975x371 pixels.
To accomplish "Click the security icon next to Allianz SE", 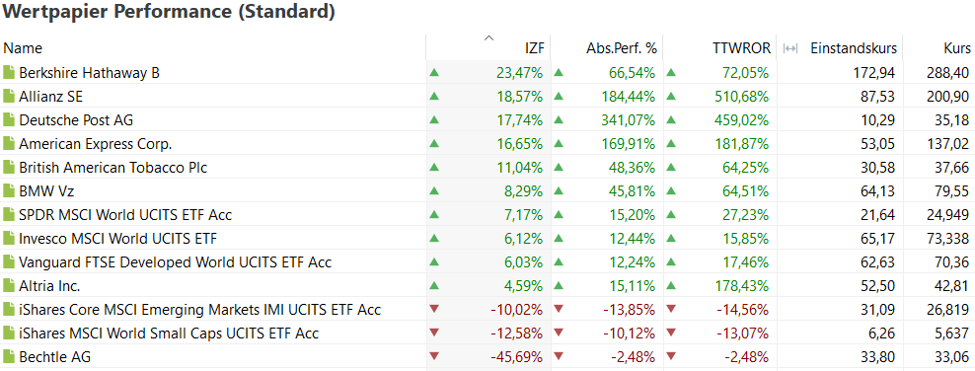I will point(9,97).
